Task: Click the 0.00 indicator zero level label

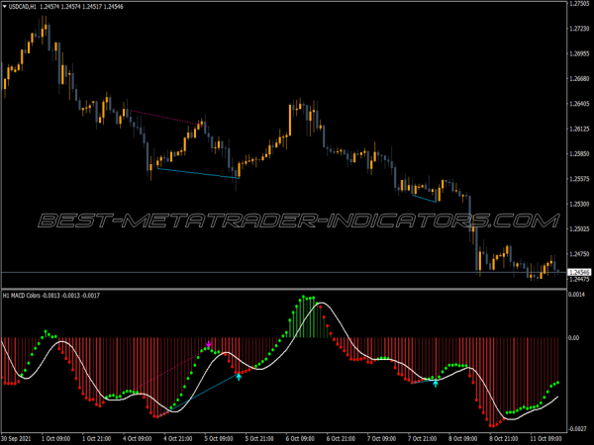Action: coord(575,337)
